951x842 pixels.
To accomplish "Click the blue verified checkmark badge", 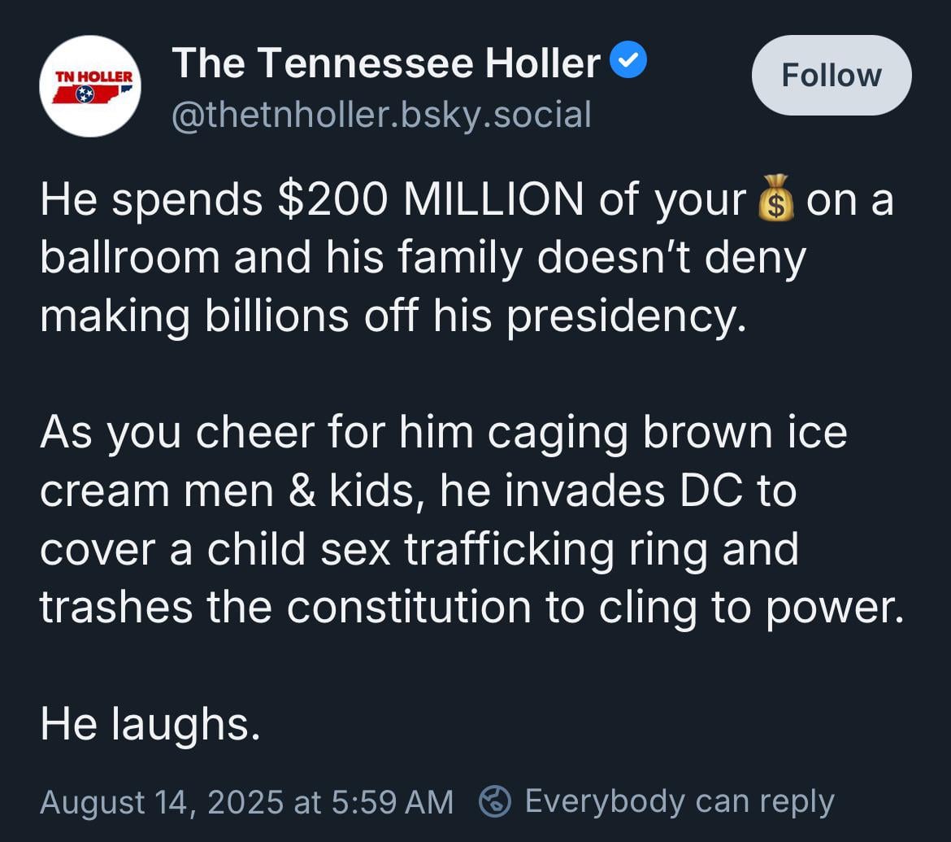I will [628, 63].
